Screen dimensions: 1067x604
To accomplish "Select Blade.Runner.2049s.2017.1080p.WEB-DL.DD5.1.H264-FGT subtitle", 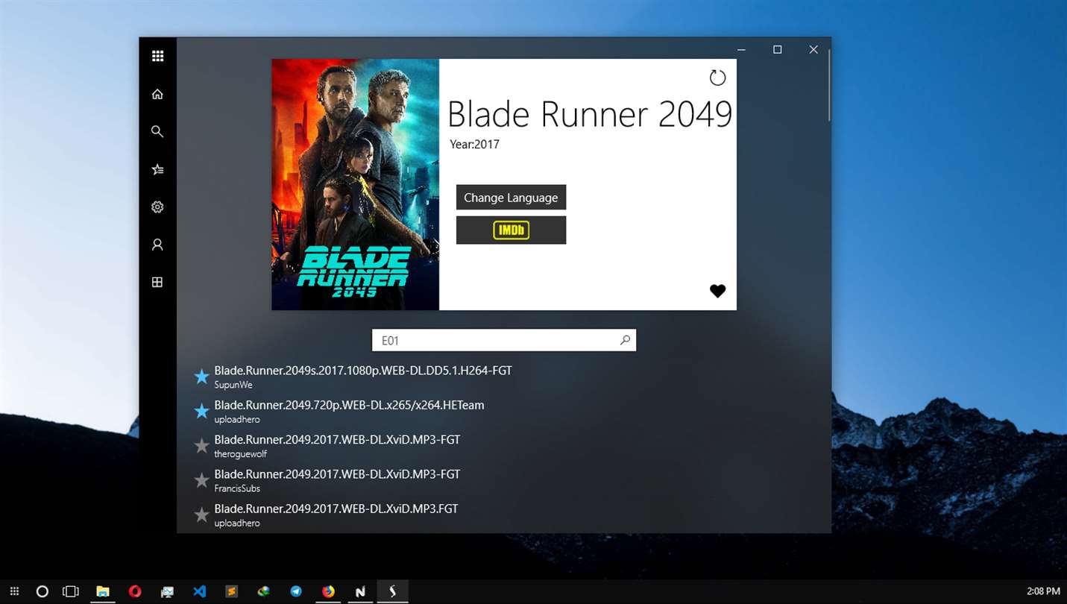I will click(x=363, y=371).
